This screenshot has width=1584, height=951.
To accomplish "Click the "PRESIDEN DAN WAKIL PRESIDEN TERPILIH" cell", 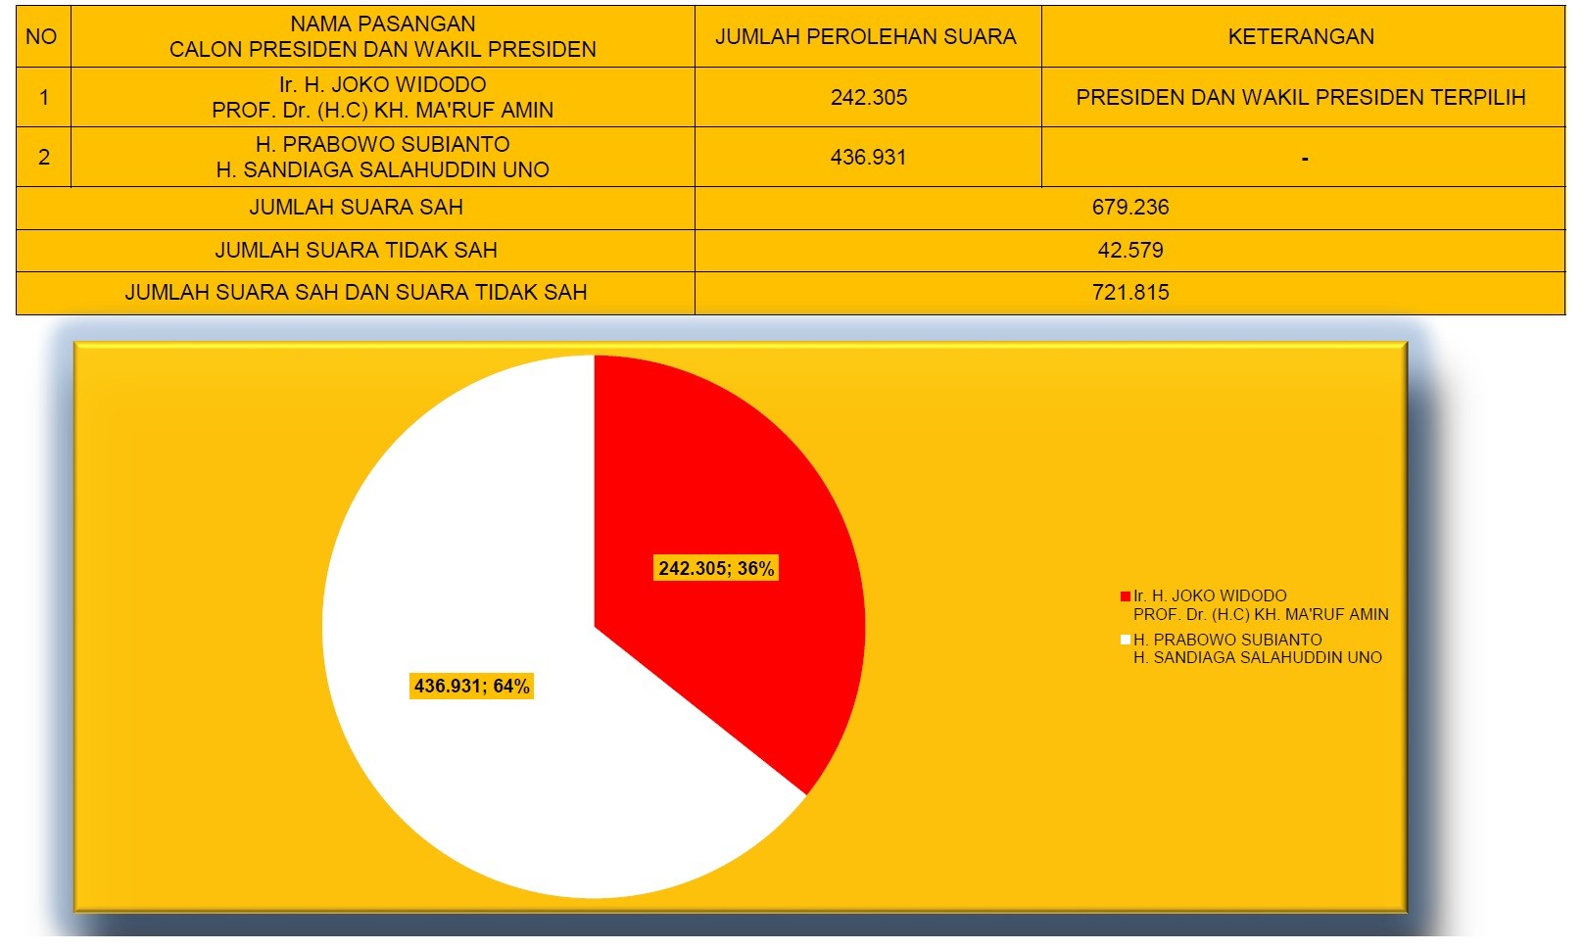I will point(1301,97).
